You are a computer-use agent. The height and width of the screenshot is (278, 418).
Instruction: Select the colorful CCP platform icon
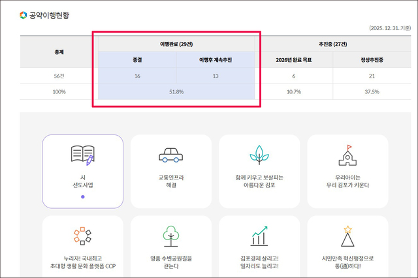click(x=82, y=236)
